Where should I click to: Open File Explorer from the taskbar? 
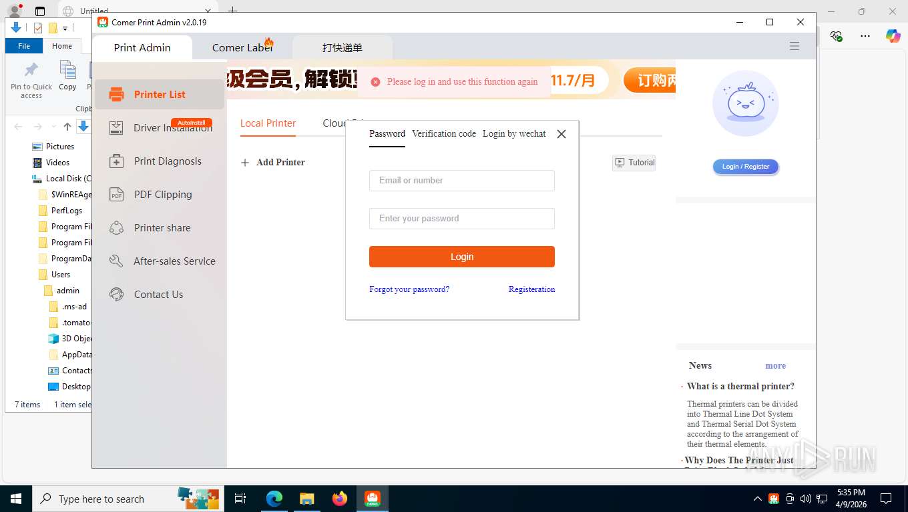click(x=306, y=499)
